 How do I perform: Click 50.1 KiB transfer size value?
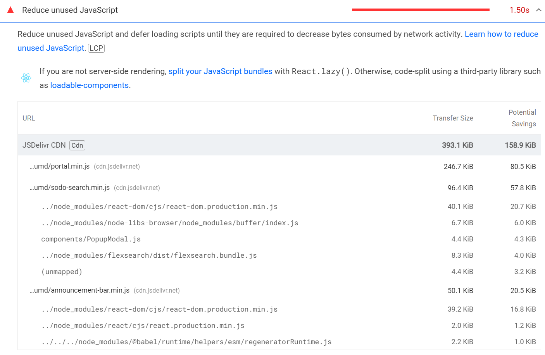tap(460, 291)
